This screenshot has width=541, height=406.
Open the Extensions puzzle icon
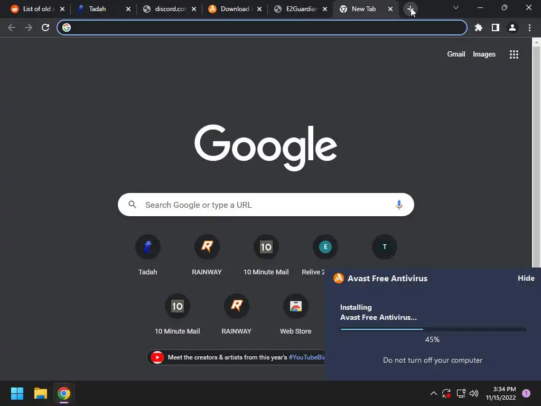point(479,27)
